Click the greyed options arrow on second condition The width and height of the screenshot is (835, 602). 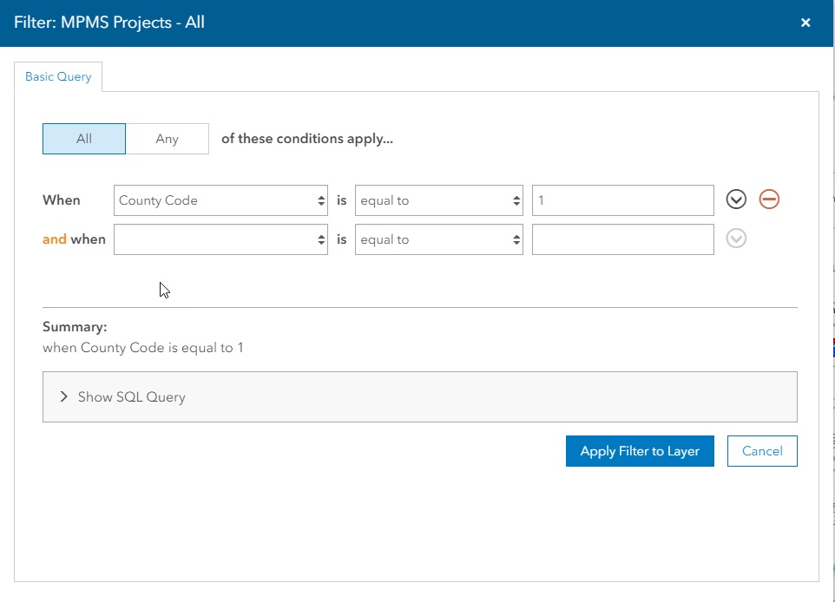coord(736,239)
